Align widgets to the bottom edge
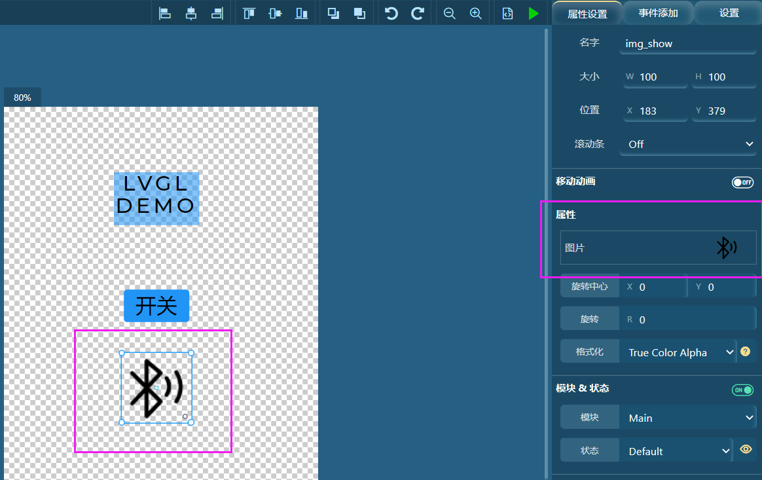 [301, 13]
